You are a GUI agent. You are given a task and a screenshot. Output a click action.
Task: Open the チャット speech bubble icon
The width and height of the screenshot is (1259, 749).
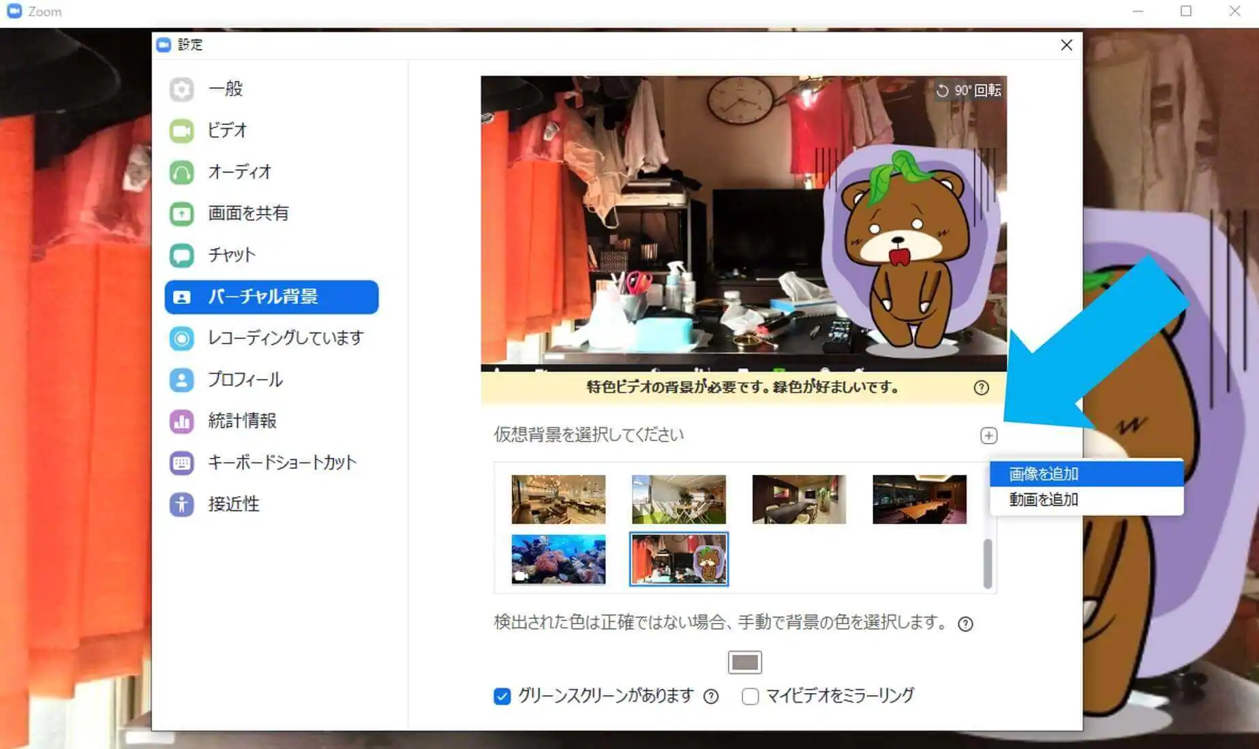(181, 256)
